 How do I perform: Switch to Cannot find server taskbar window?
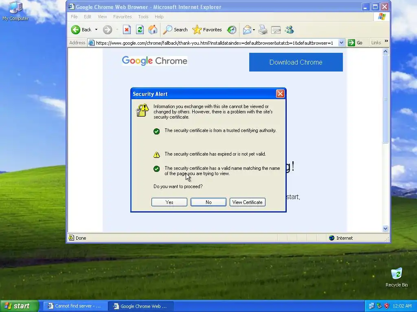click(x=75, y=306)
